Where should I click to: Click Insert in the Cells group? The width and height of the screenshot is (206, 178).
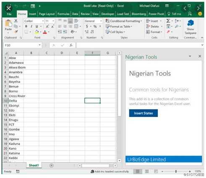(152, 21)
